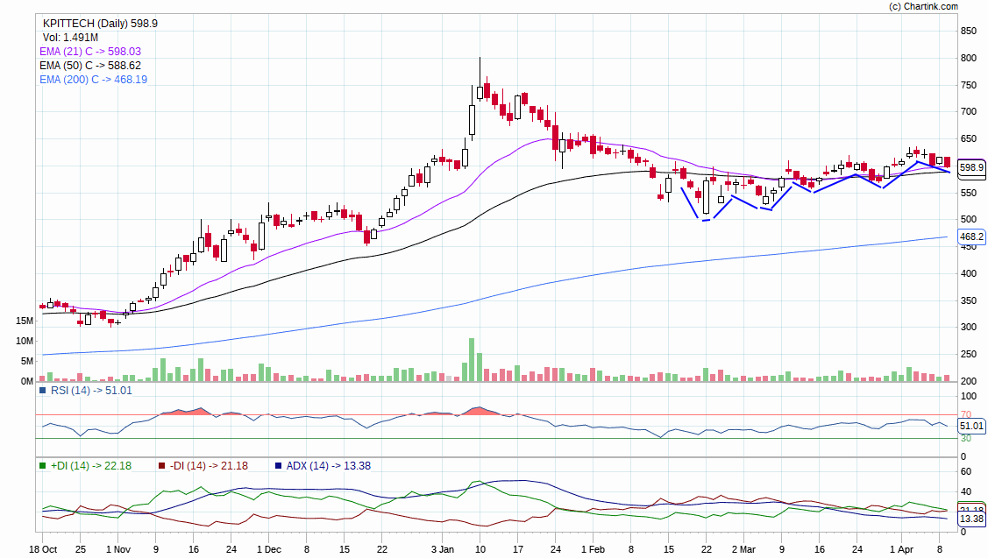Screen dimensions: 988x558
Task: Click the navy square beside ADX (14)
Action: pos(279,466)
